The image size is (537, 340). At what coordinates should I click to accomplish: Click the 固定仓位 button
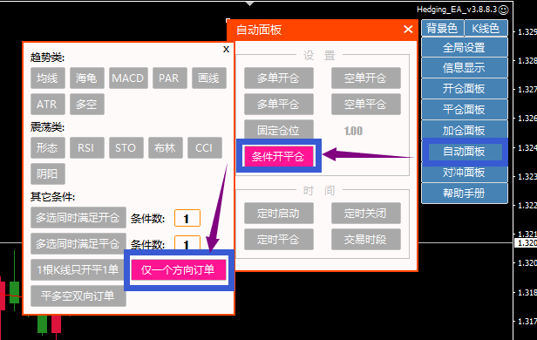click(278, 130)
